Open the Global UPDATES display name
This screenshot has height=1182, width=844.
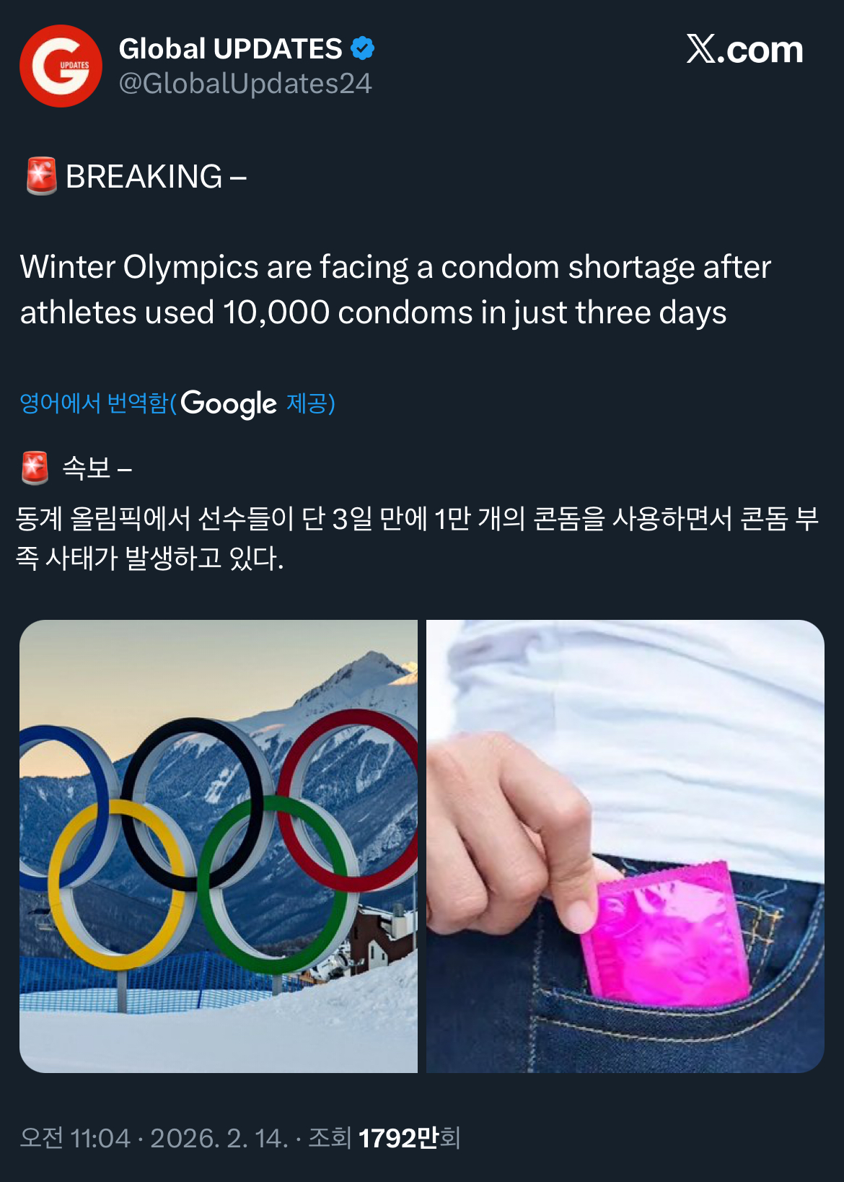click(x=230, y=48)
